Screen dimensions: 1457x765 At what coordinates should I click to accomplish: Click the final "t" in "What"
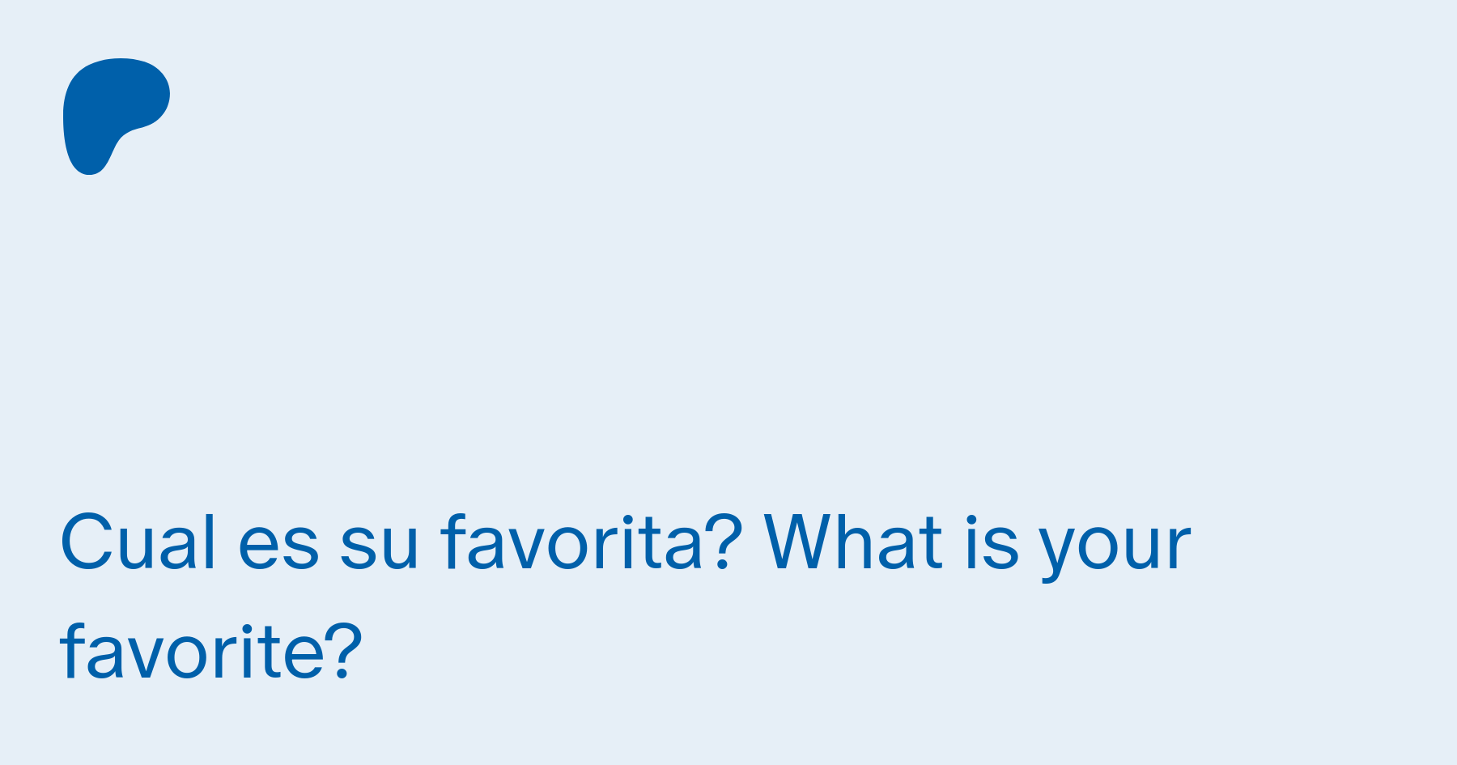pos(932,543)
